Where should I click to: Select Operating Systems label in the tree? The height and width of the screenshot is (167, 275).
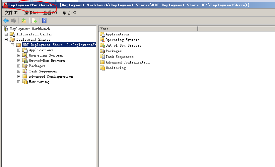(46, 56)
